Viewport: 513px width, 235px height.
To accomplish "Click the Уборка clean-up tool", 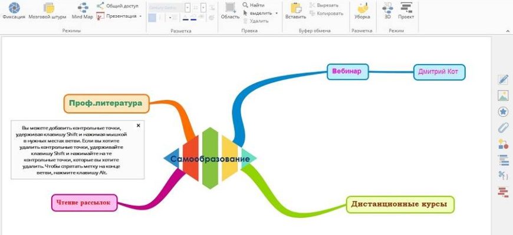I will (362, 8).
